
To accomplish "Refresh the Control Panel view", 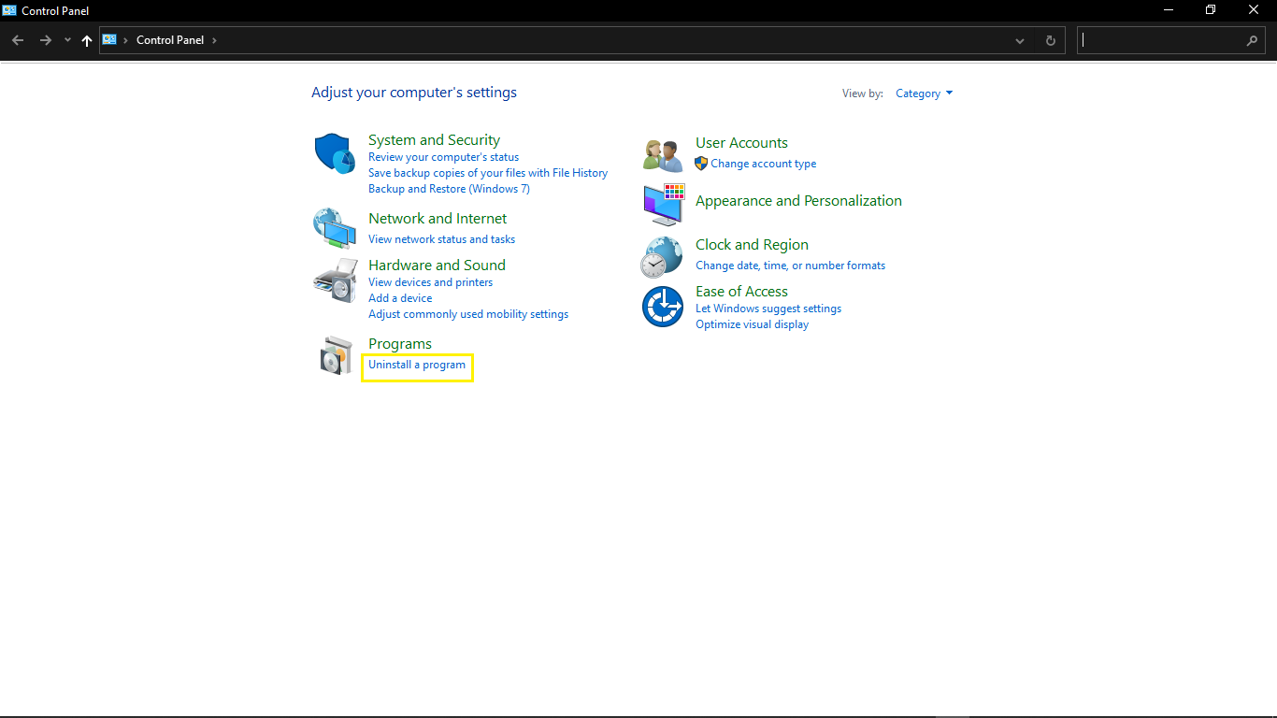I will coord(1051,40).
